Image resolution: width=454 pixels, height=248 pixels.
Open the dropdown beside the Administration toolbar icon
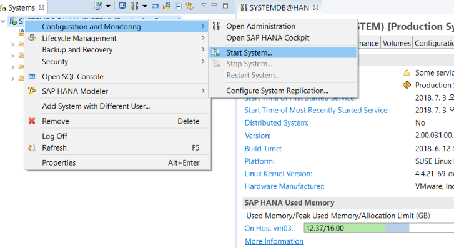(x=144, y=6)
